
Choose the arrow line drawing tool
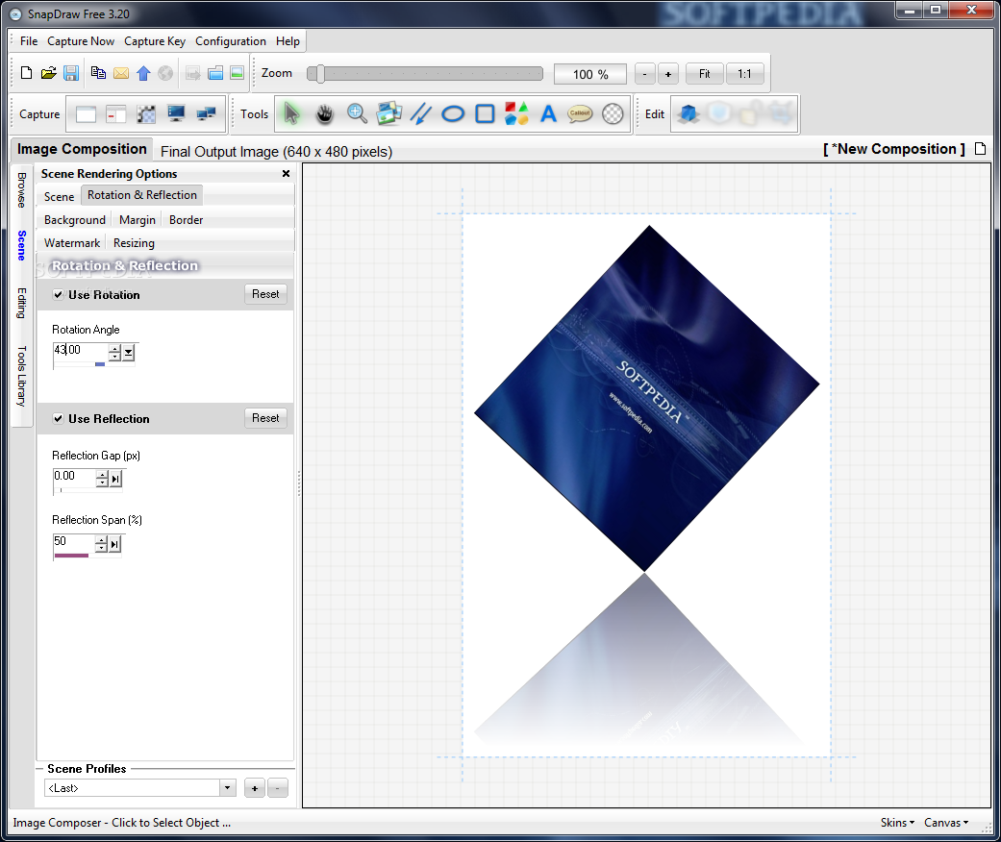coord(421,113)
